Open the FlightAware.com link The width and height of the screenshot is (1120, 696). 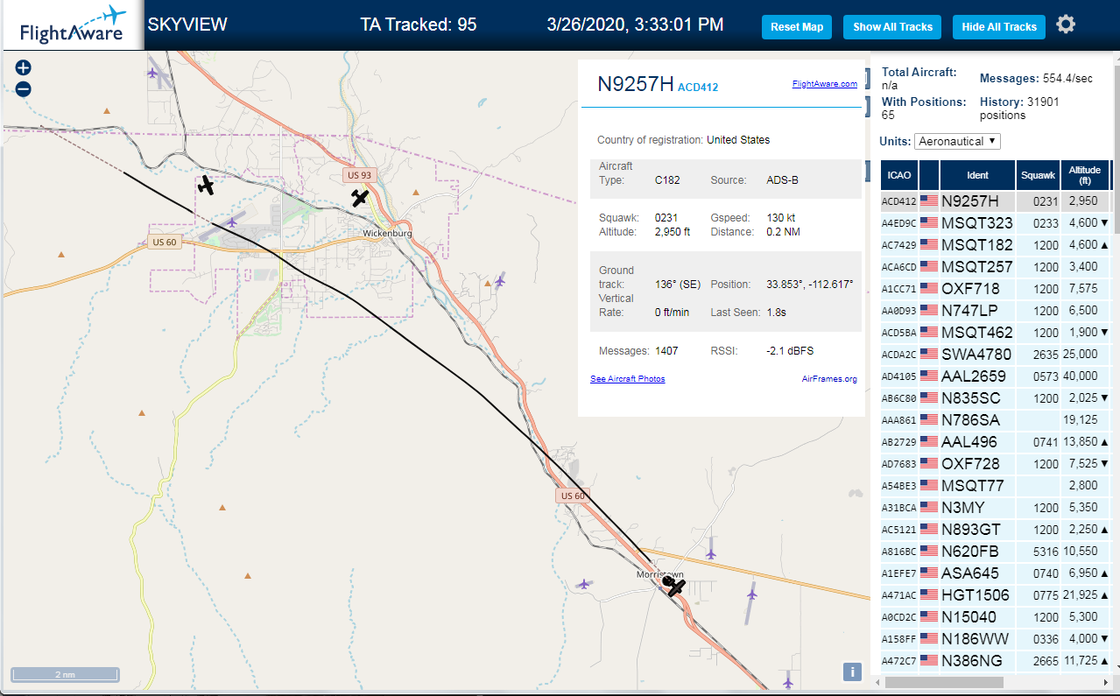(824, 84)
